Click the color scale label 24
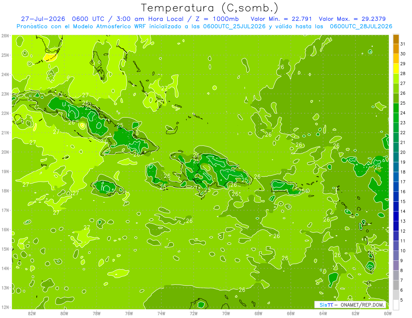Viewport: 412px width, 318px height. tap(403, 113)
